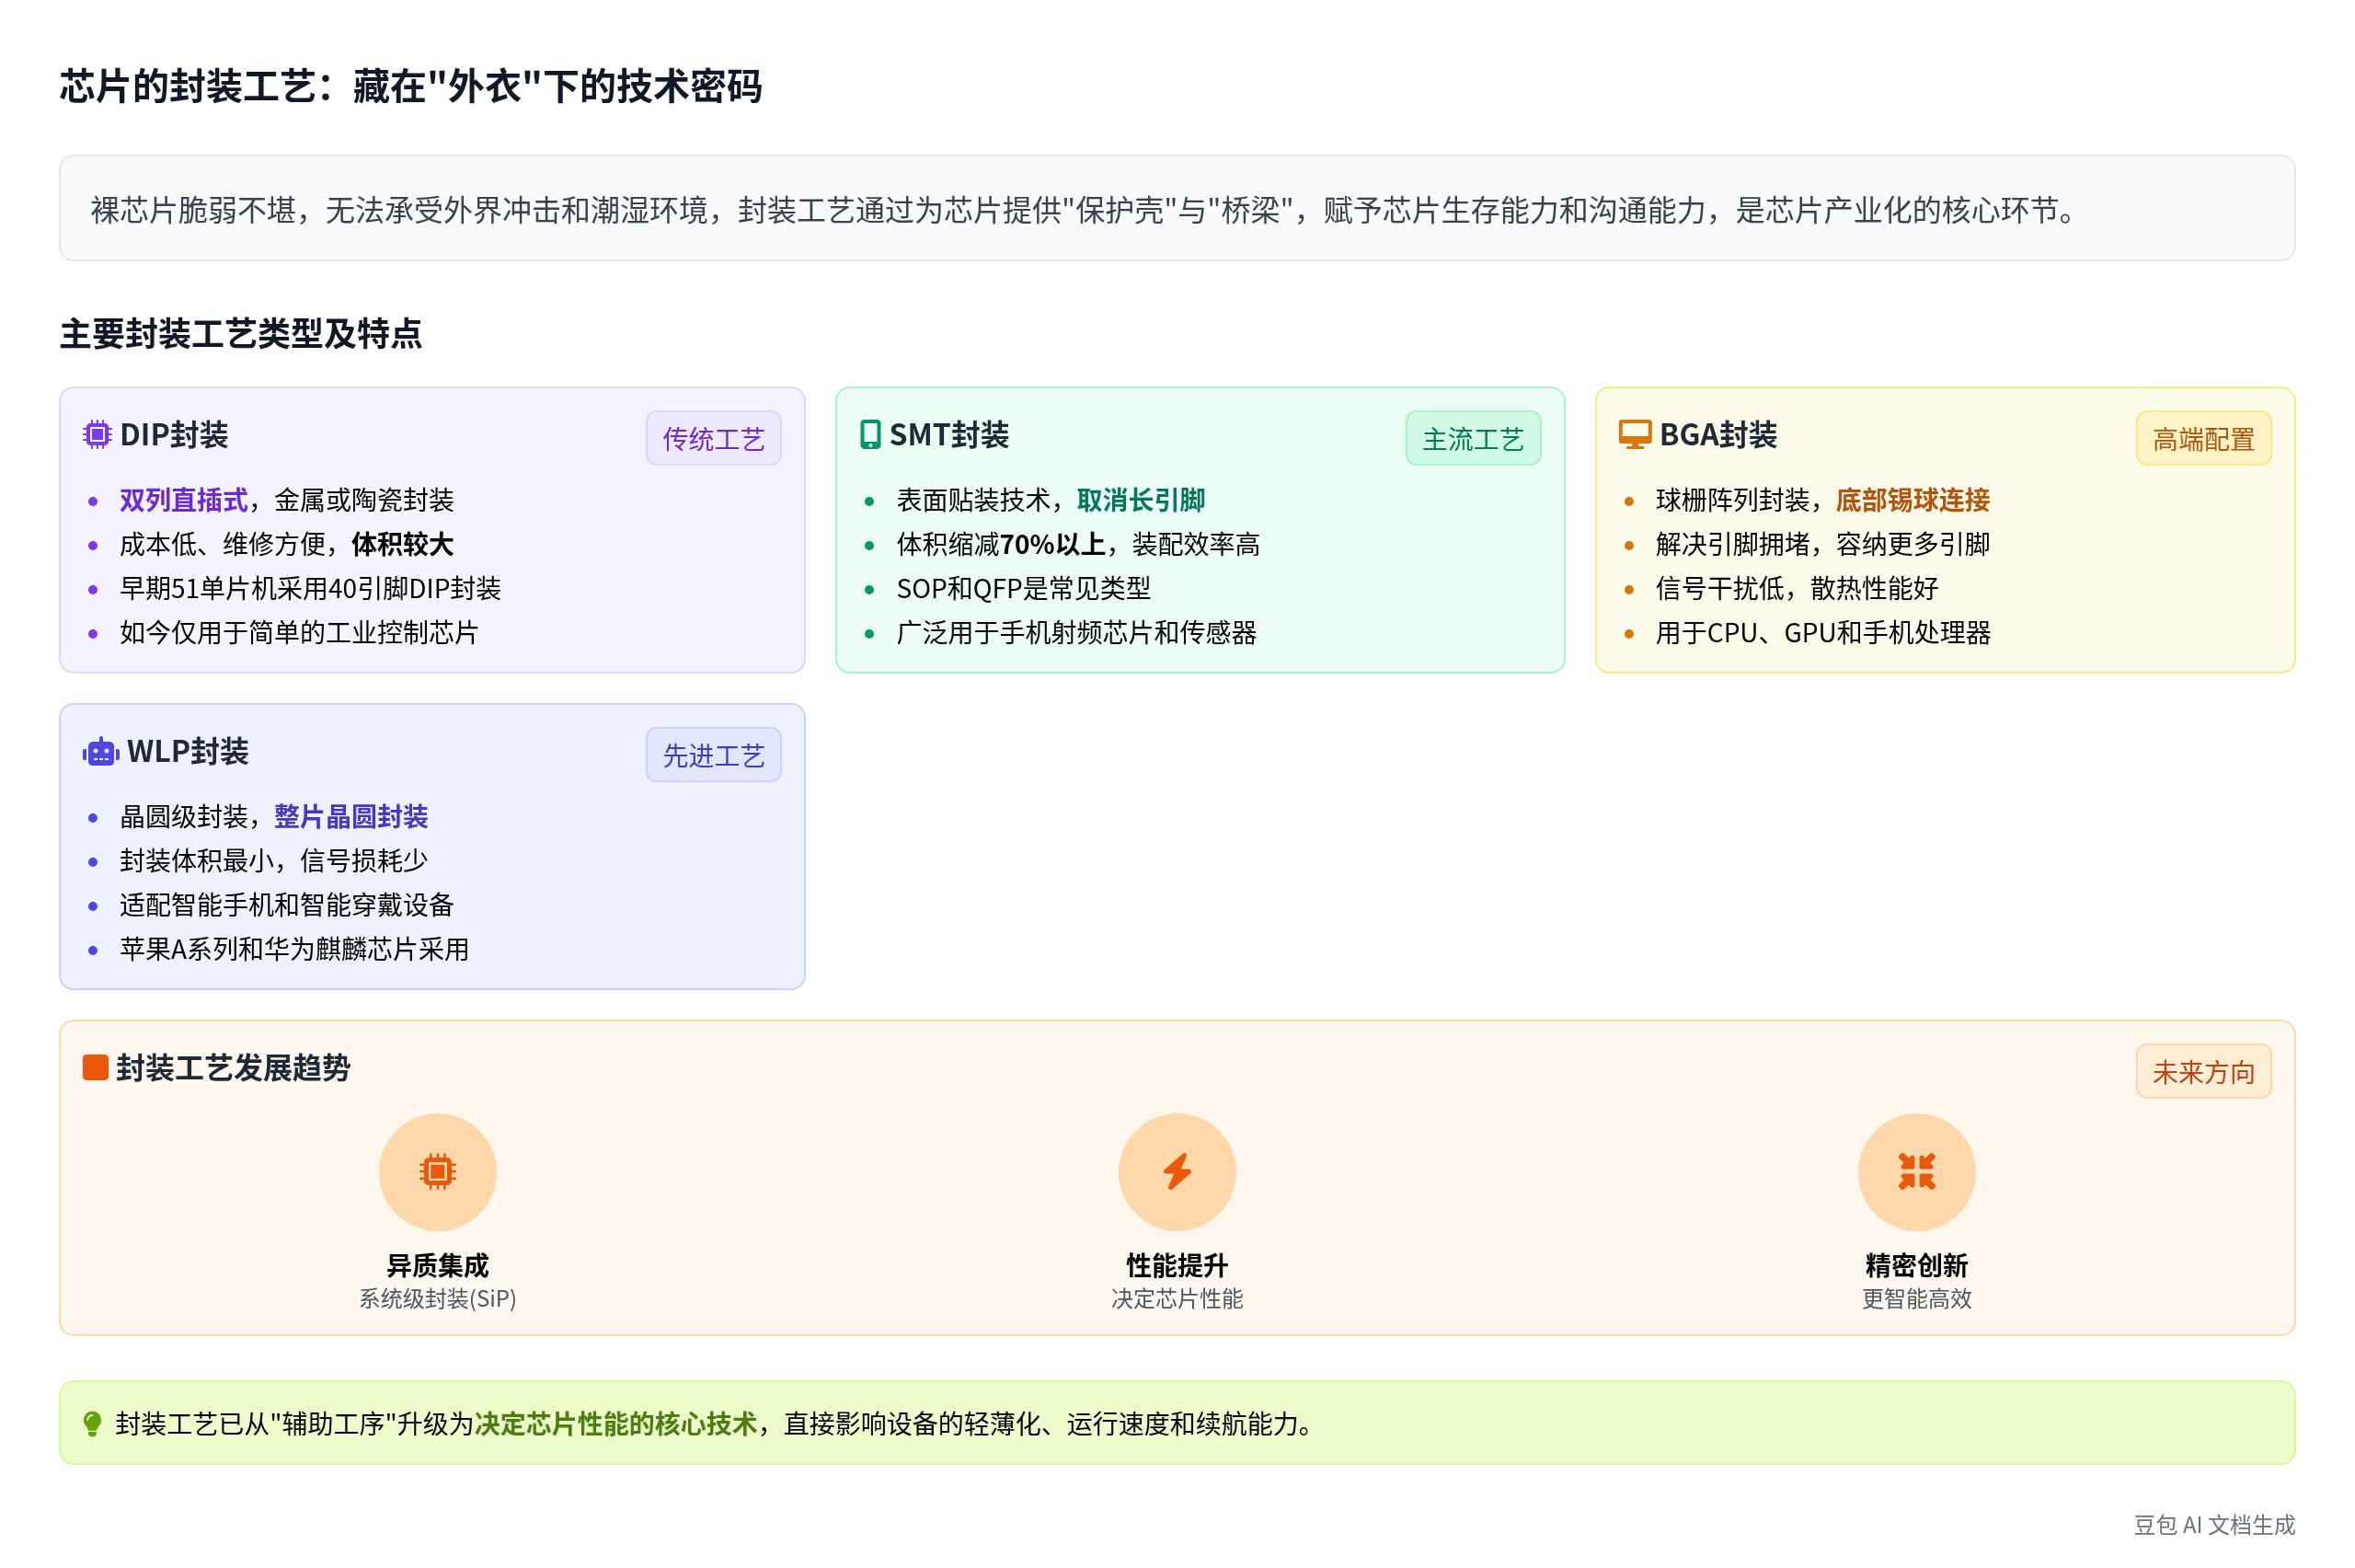2355x1568 pixels.
Task: Click the lightning bolt icon above 性能提升
Action: point(1177,1171)
